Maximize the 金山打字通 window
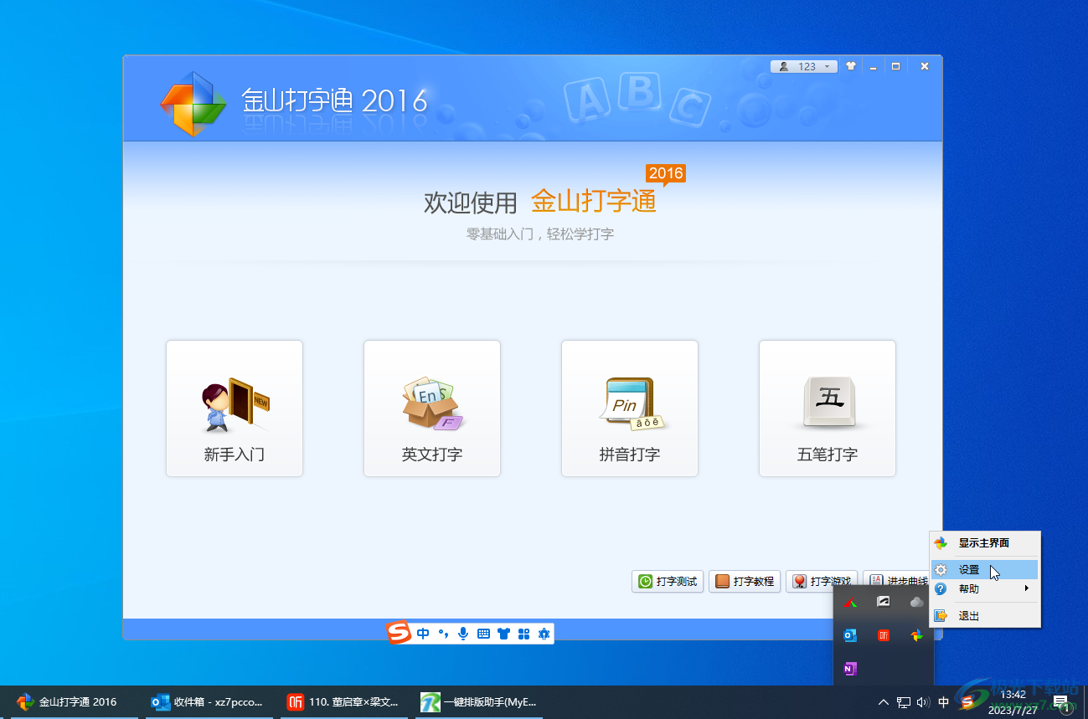The width and height of the screenshot is (1088, 719). 895,66
